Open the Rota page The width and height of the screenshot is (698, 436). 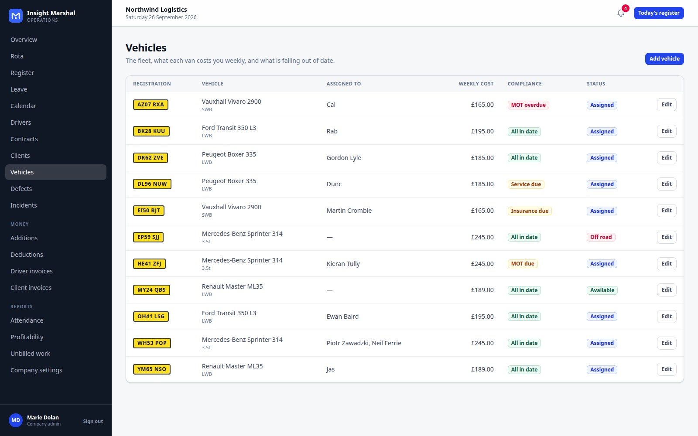(x=56, y=56)
